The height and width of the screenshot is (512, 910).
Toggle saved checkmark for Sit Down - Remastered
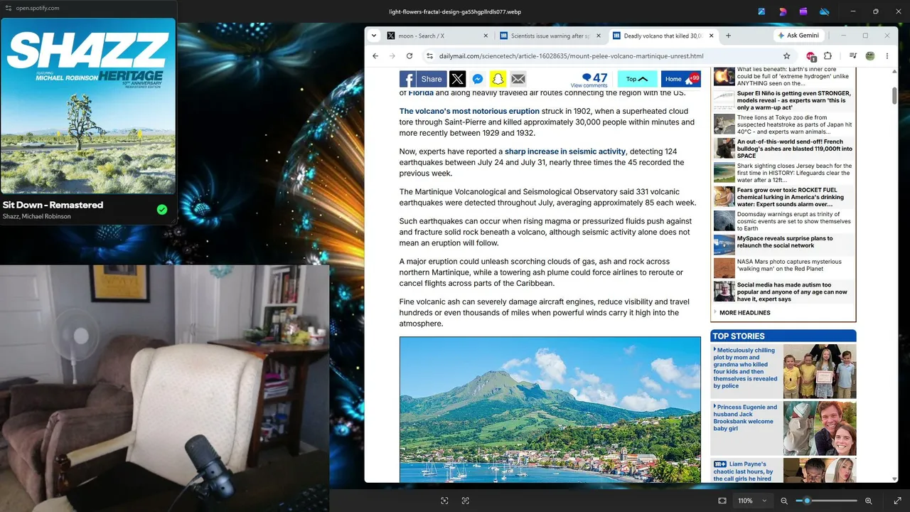point(162,209)
